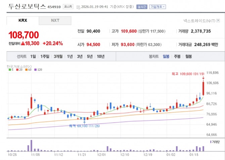225x160 pixels.
Task: Click the 12/01 date axis label
Action: point(101,155)
